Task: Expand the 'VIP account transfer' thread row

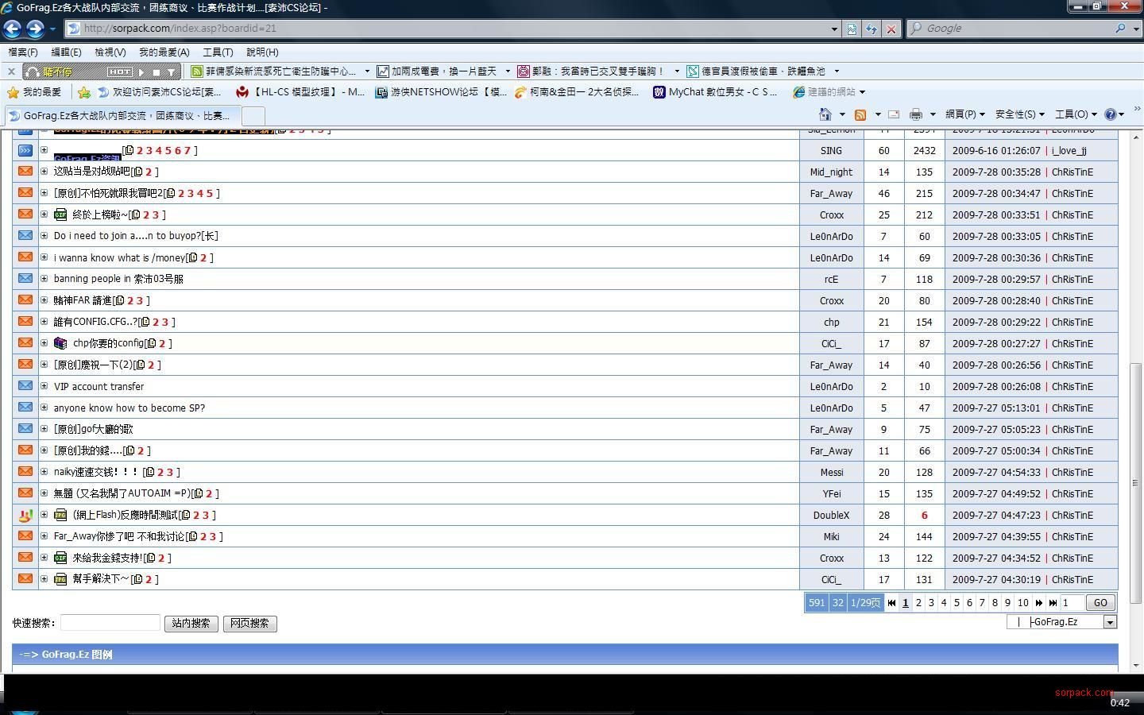Action: [x=44, y=386]
